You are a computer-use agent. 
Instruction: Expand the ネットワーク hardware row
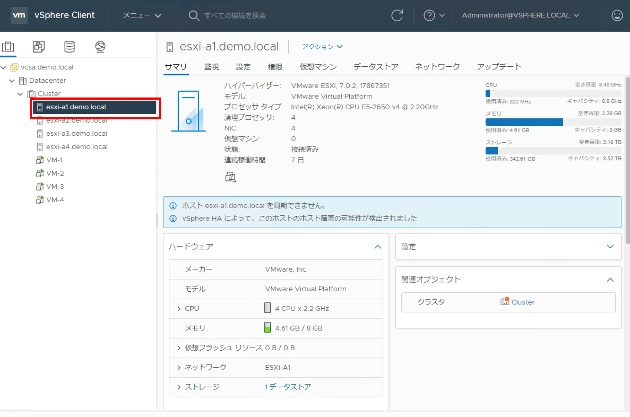[x=179, y=368]
